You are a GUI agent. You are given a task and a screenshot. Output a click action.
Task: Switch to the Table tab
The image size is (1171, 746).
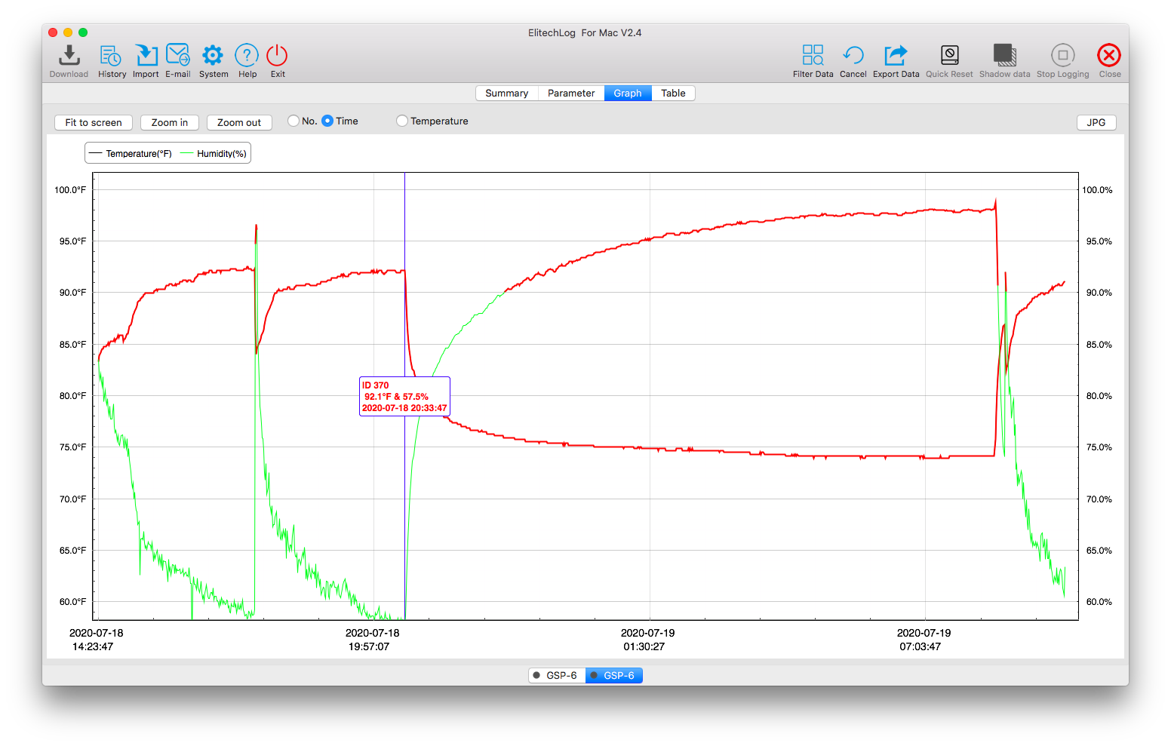coord(673,93)
